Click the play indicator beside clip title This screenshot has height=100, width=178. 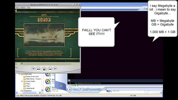[70, 83]
